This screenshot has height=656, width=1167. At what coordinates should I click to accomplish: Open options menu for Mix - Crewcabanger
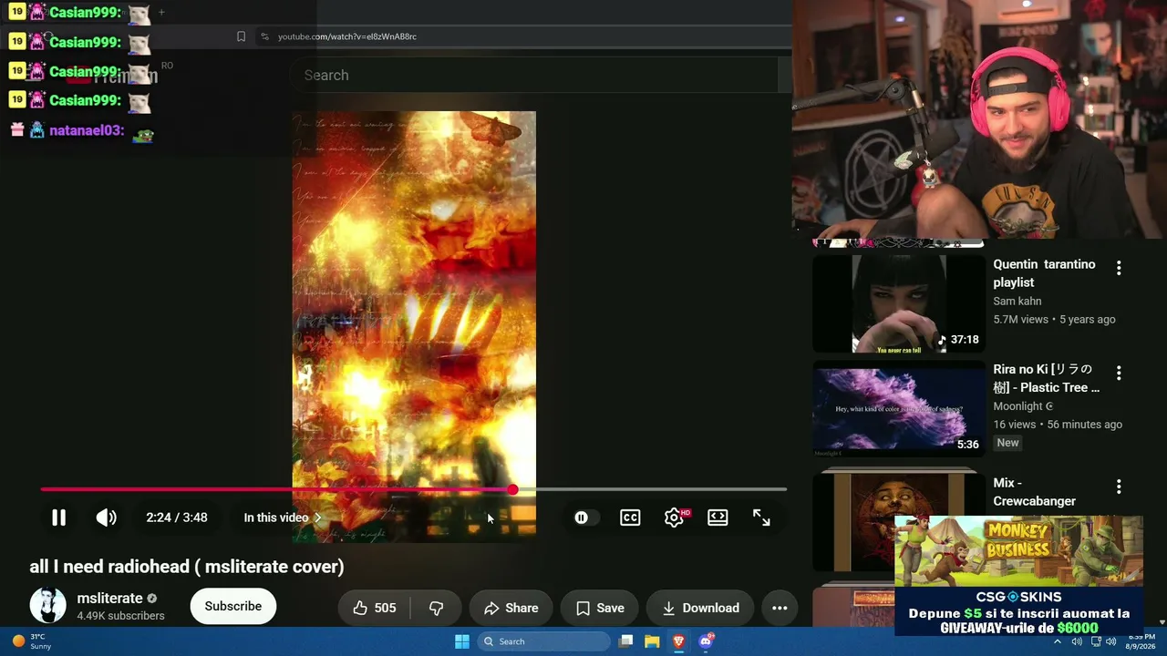1119,487
